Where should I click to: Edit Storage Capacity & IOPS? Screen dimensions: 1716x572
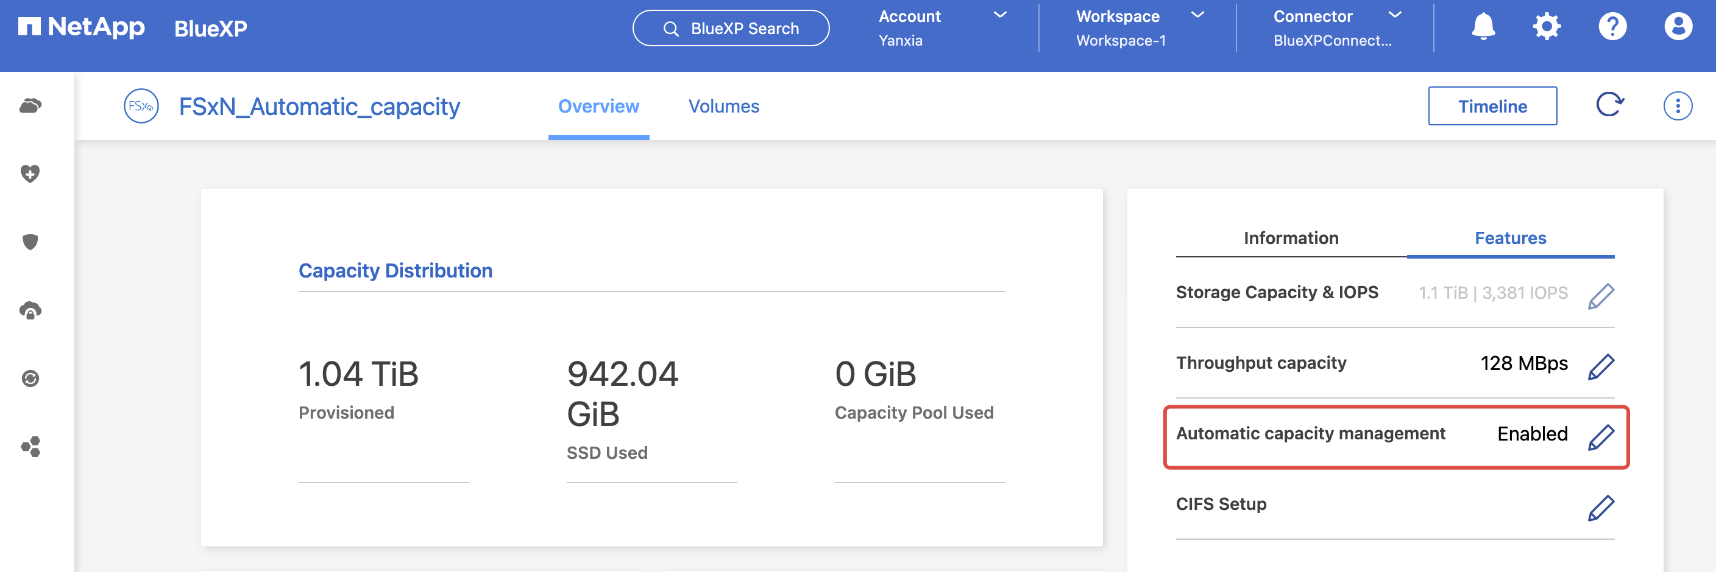(x=1601, y=296)
